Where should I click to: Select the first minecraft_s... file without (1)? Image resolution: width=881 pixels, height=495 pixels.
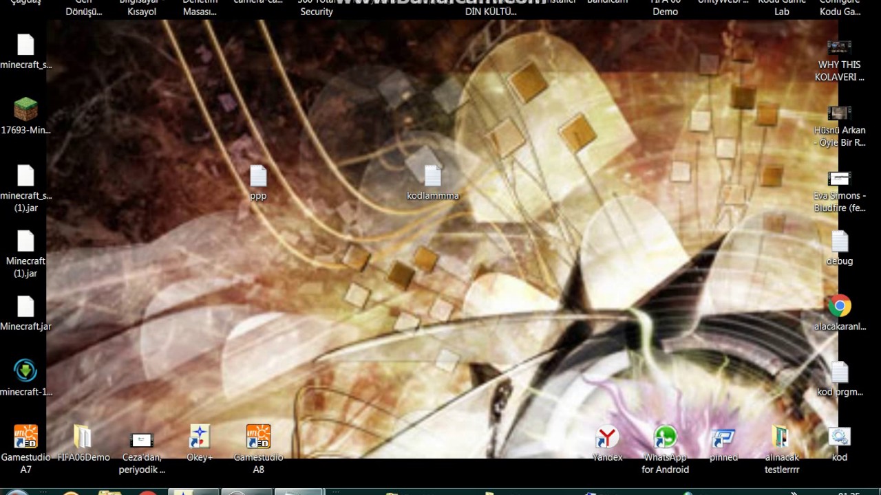click(x=25, y=45)
